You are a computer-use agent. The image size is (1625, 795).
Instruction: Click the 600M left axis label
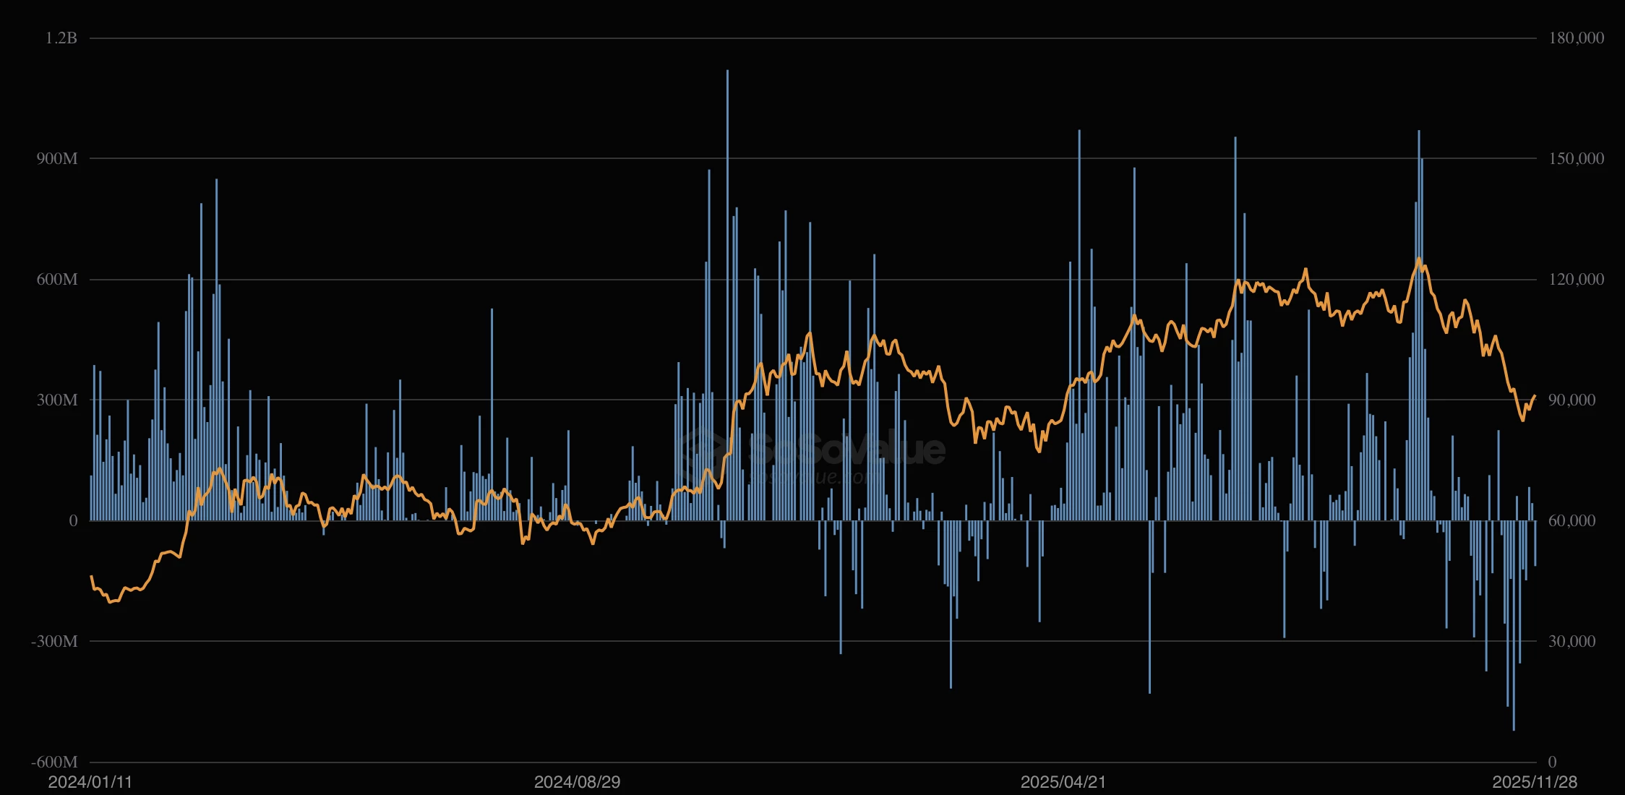[x=57, y=280]
